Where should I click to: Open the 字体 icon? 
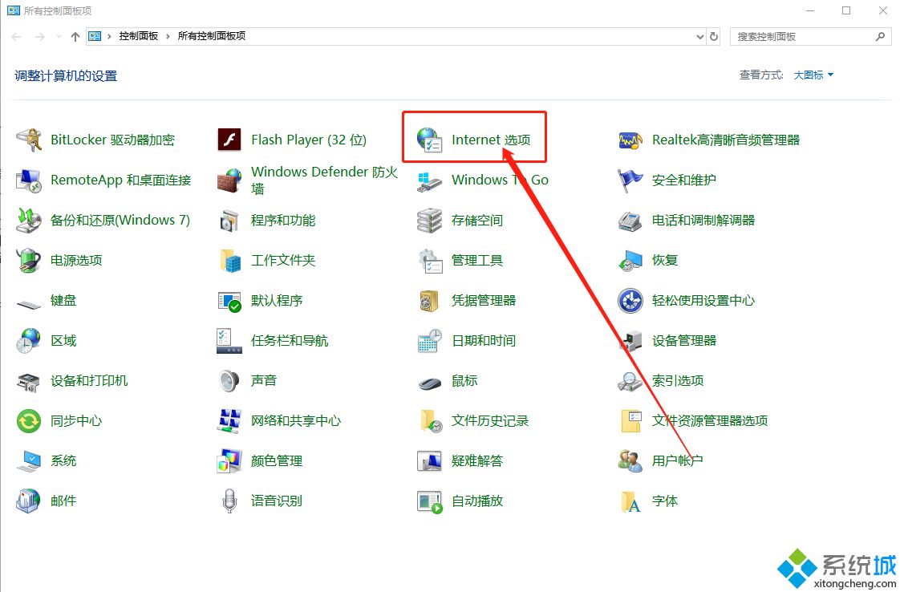tap(630, 501)
